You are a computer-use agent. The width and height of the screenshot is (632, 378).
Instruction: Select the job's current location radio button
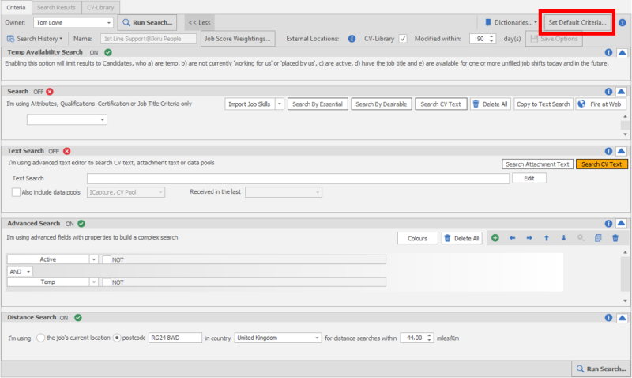(x=41, y=338)
